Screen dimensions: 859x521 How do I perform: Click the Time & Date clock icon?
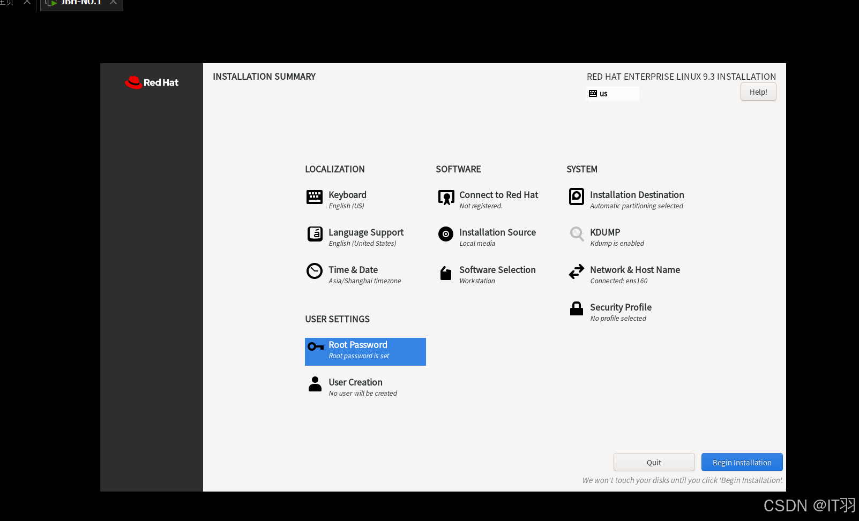(x=315, y=271)
